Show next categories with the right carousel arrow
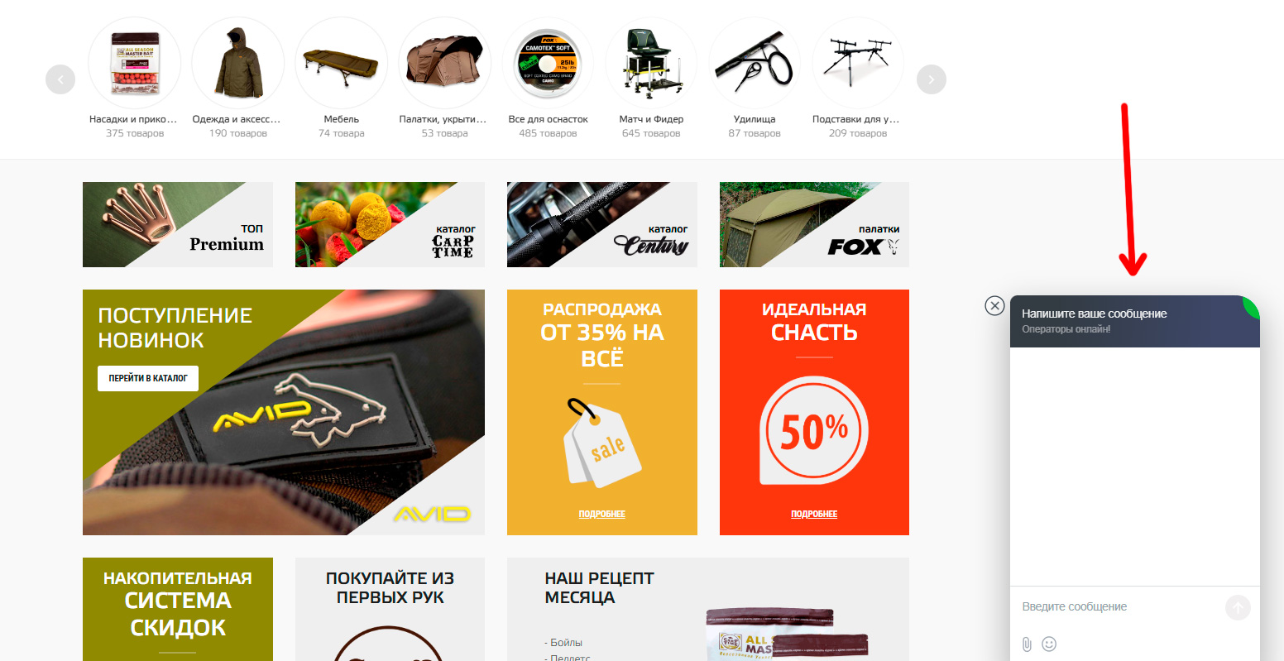This screenshot has width=1284, height=661. tap(932, 79)
